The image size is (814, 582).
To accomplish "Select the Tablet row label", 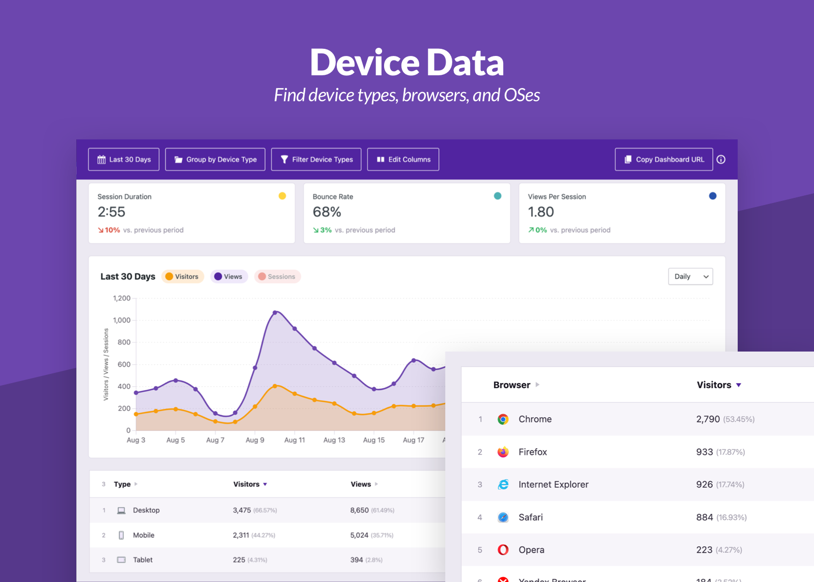I will coord(143,560).
